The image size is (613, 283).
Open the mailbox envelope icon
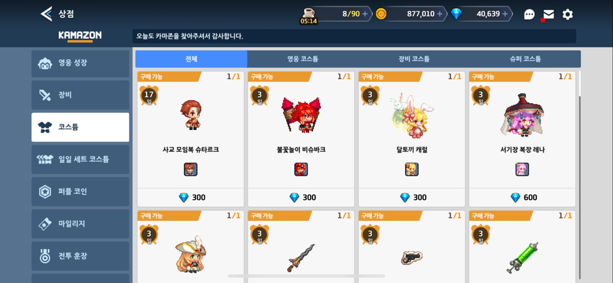click(548, 14)
